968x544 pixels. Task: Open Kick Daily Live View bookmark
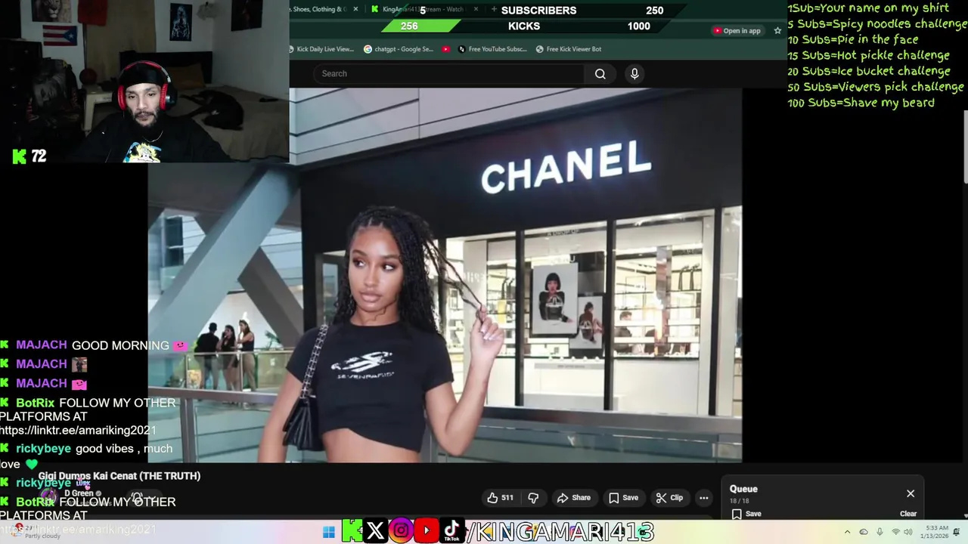[321, 49]
